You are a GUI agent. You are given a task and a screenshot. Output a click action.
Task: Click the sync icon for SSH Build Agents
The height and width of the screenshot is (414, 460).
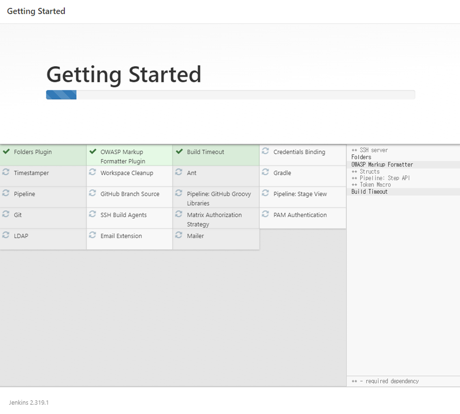coord(92,214)
